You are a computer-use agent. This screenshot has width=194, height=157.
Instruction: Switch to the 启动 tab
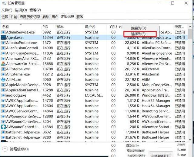pos(46,17)
